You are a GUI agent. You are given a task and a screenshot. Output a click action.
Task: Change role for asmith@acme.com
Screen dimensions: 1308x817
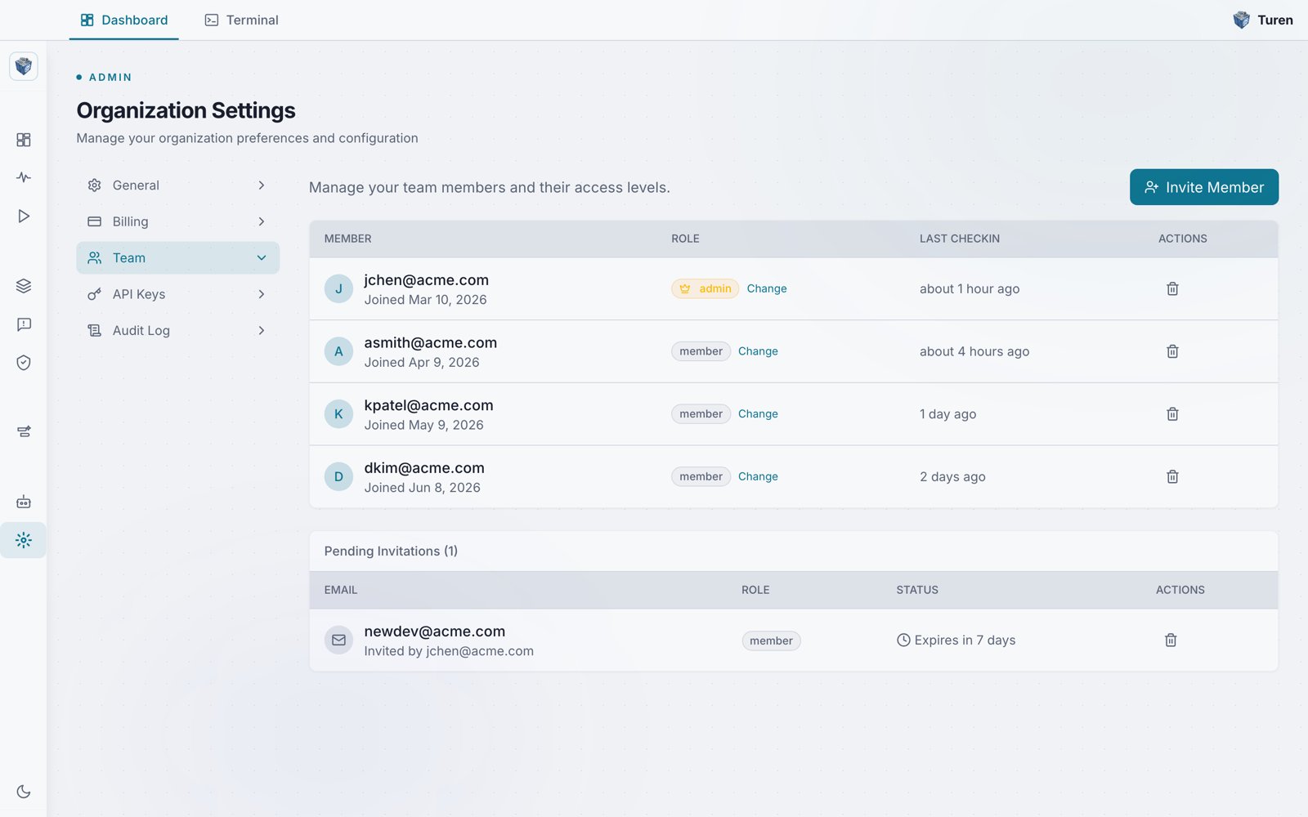tap(758, 351)
